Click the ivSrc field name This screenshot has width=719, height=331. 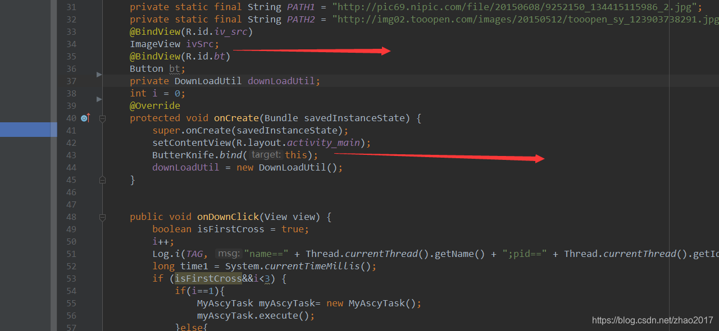point(200,44)
